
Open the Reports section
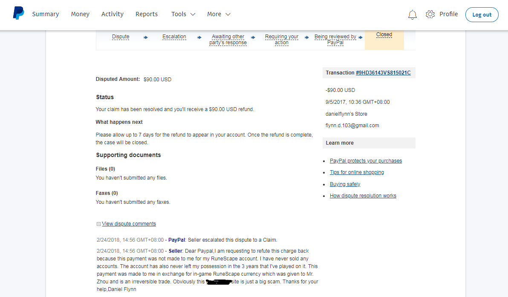(x=147, y=14)
